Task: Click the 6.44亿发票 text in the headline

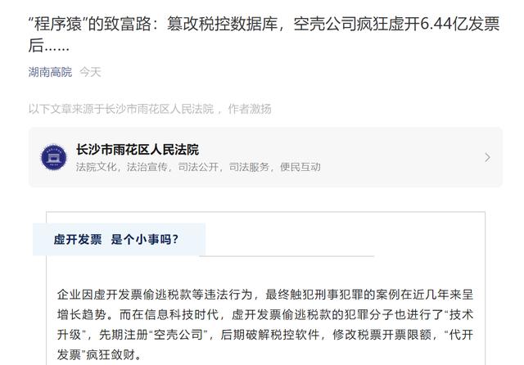Action: click(x=459, y=24)
